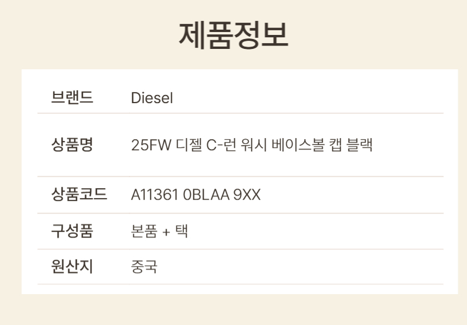Select the 구성품 row label
Viewport: 467px width, 325px height.
point(72,231)
